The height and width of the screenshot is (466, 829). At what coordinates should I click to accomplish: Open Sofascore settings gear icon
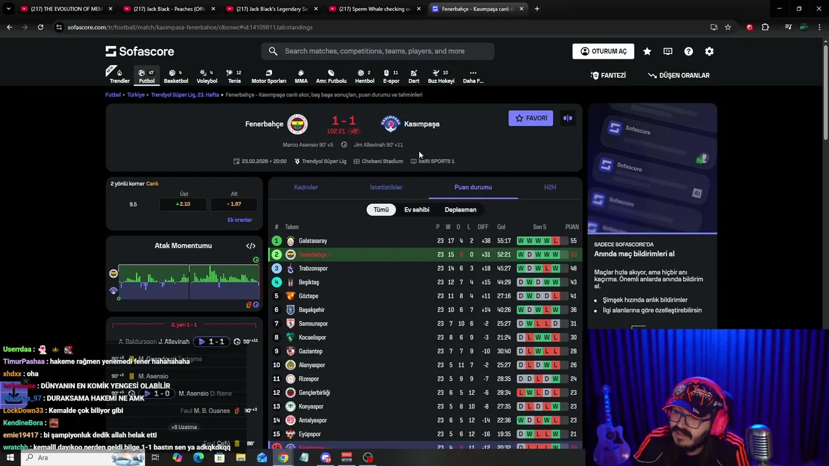[x=709, y=51]
